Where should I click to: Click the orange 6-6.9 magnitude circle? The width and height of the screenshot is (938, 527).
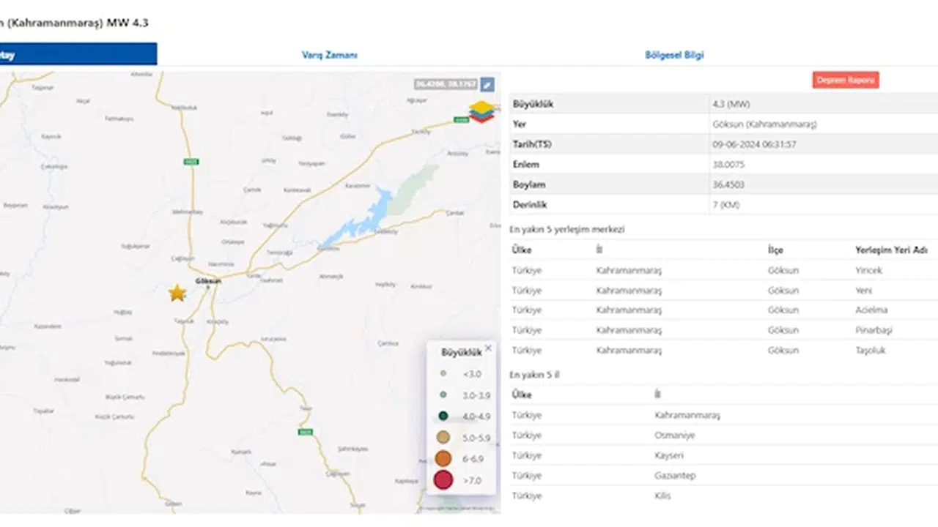click(x=443, y=459)
